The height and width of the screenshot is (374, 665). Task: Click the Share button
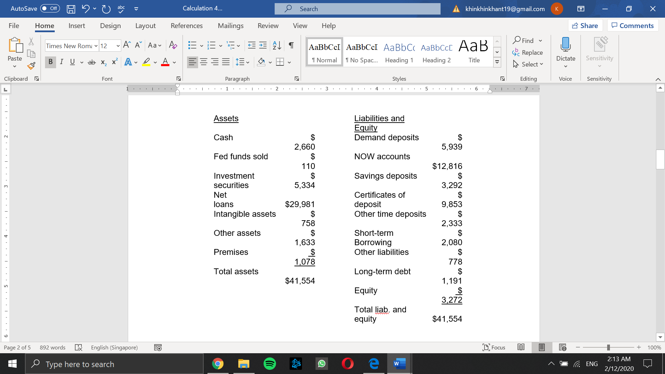click(585, 25)
